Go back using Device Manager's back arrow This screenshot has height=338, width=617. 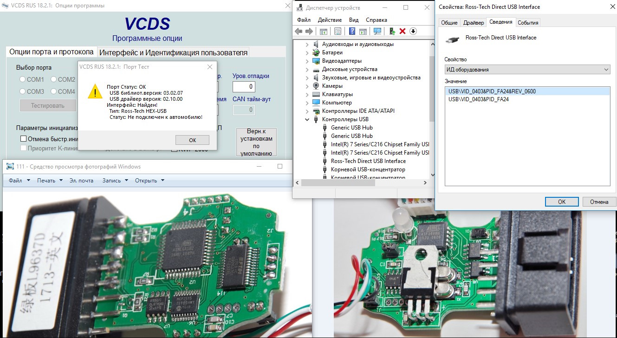299,31
